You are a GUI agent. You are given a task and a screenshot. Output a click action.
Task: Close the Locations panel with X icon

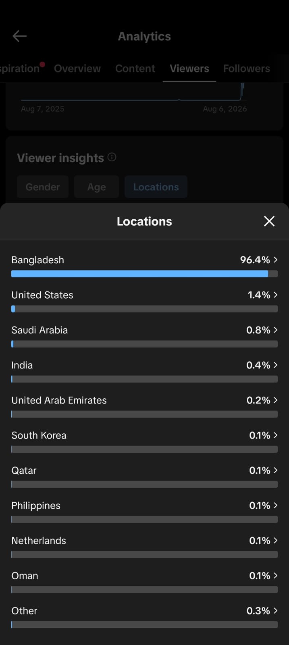point(269,221)
